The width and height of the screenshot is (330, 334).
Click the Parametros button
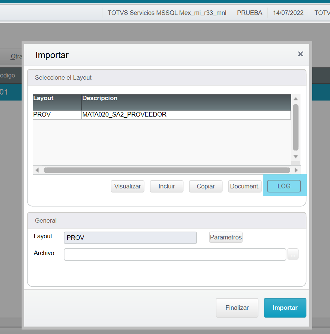(226, 237)
